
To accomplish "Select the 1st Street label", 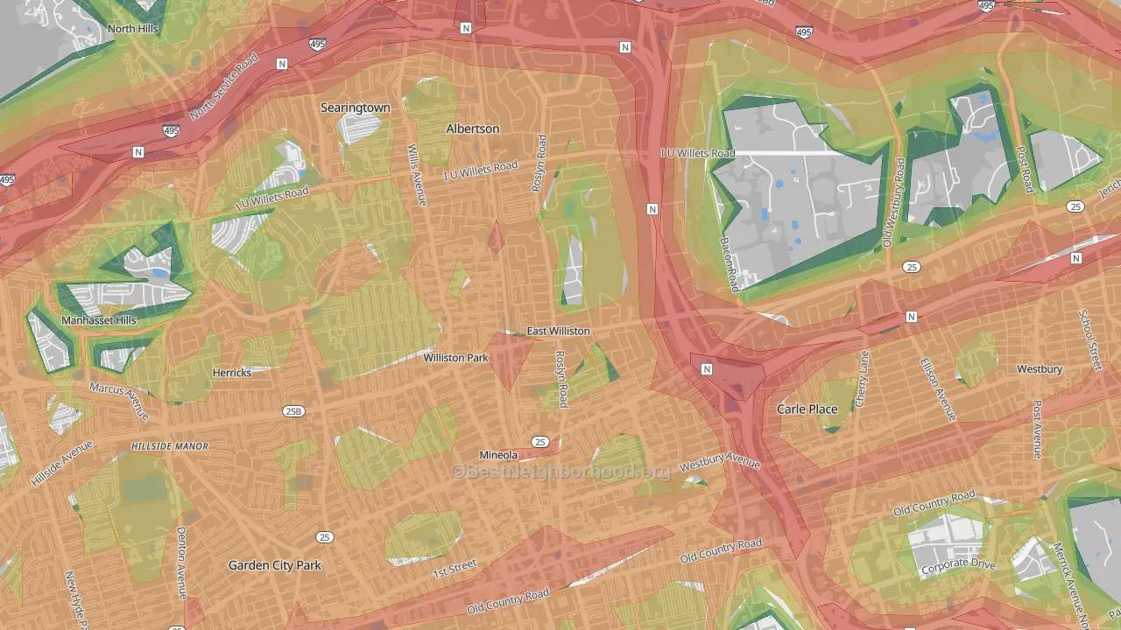I will pos(455,568).
